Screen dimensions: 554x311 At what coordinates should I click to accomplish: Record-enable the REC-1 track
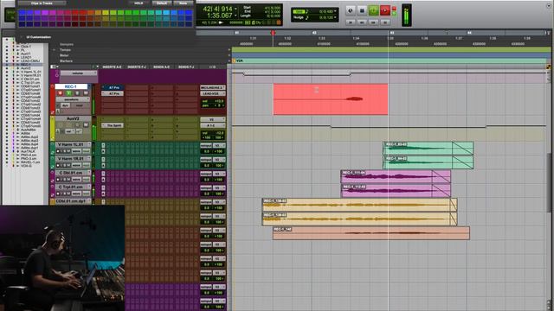coord(60,93)
